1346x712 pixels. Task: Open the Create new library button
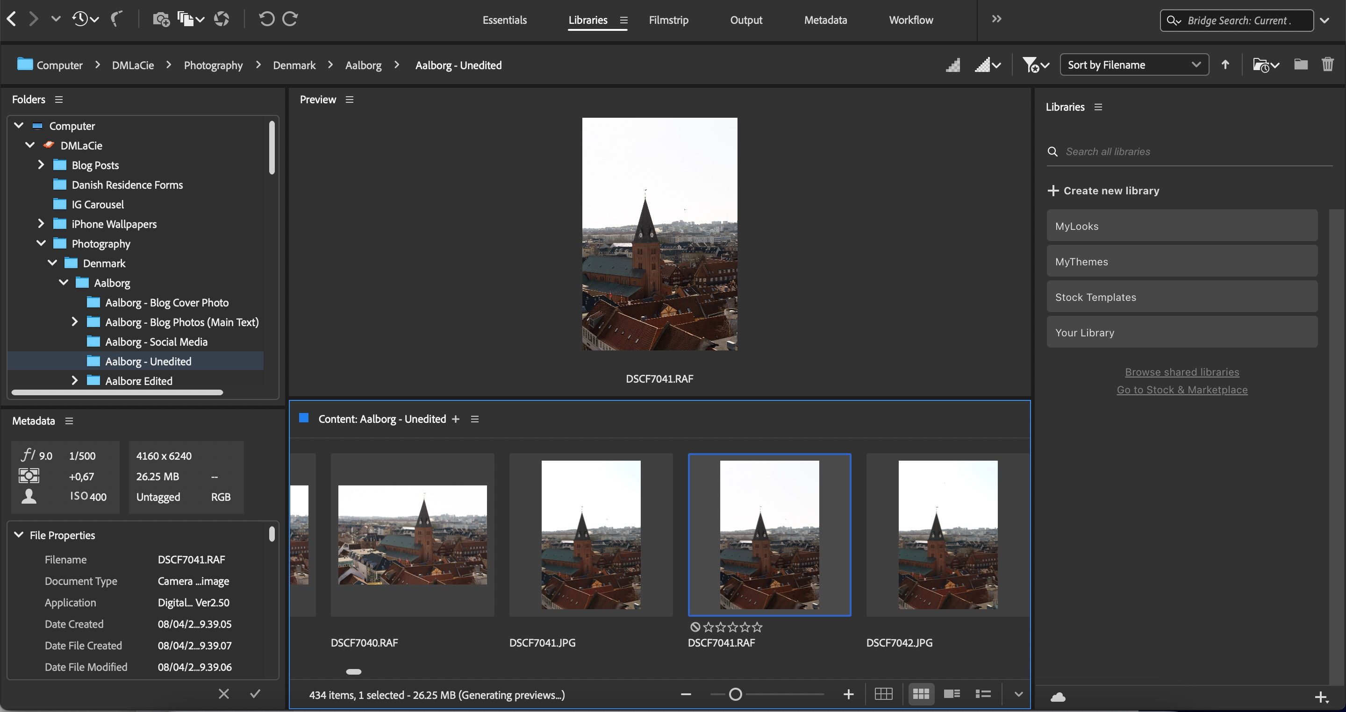(1103, 190)
